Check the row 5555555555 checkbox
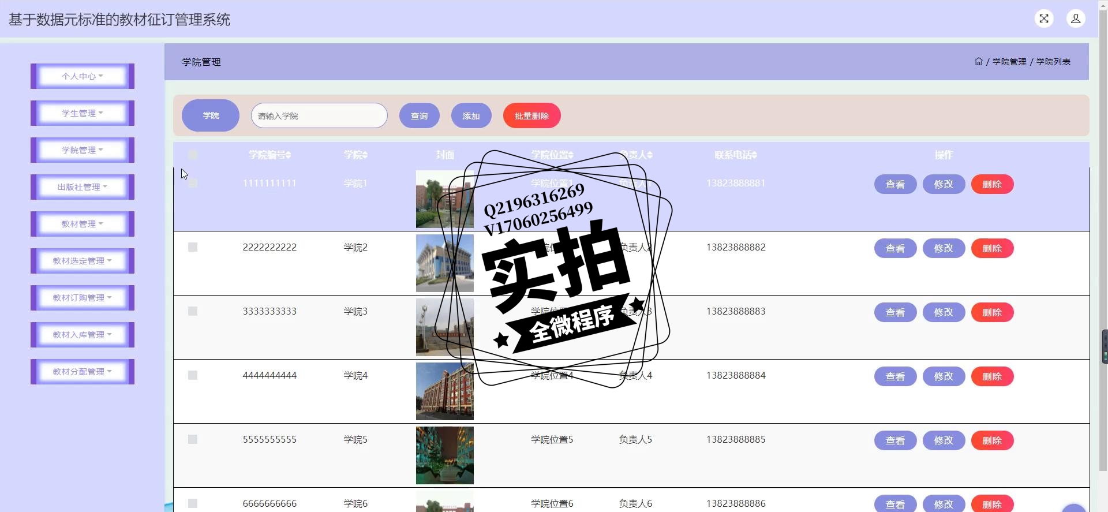The image size is (1108, 512). coord(193,439)
